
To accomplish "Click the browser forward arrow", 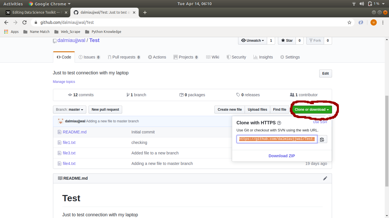I will 15,22.
